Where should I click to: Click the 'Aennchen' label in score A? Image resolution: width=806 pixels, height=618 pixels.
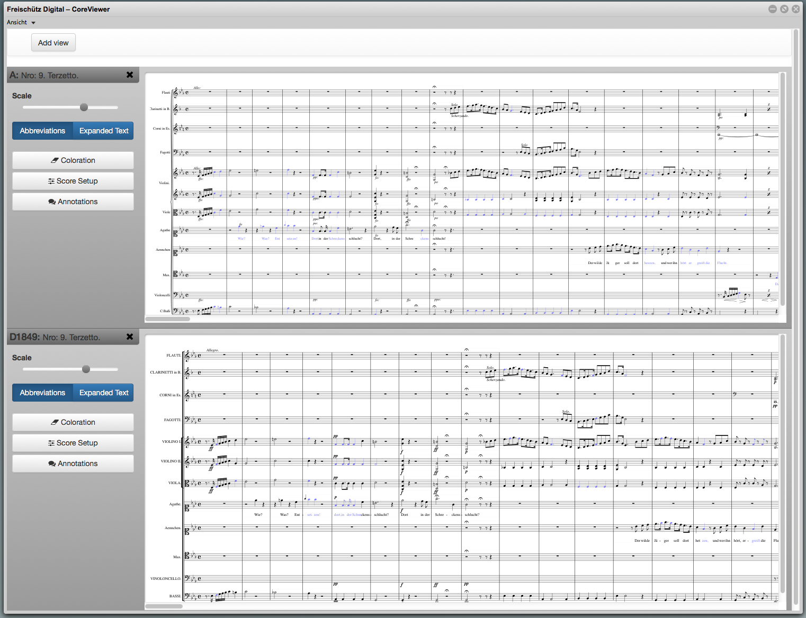(163, 250)
